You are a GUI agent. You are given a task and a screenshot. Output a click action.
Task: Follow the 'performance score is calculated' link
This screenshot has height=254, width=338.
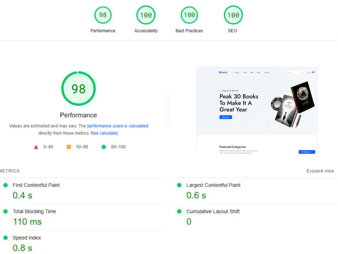118,126
